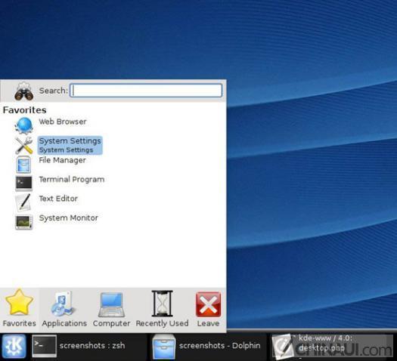This screenshot has width=397, height=361.
Task: Select the highlighted System Settings label
Action: tap(70, 145)
